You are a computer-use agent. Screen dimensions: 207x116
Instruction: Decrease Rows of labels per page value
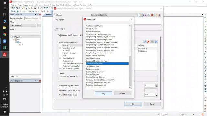[156, 96]
